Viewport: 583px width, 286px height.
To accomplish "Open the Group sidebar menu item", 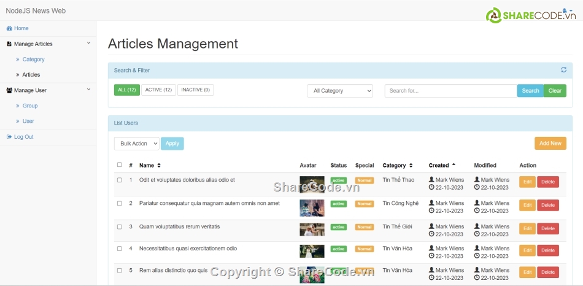I will tap(30, 106).
